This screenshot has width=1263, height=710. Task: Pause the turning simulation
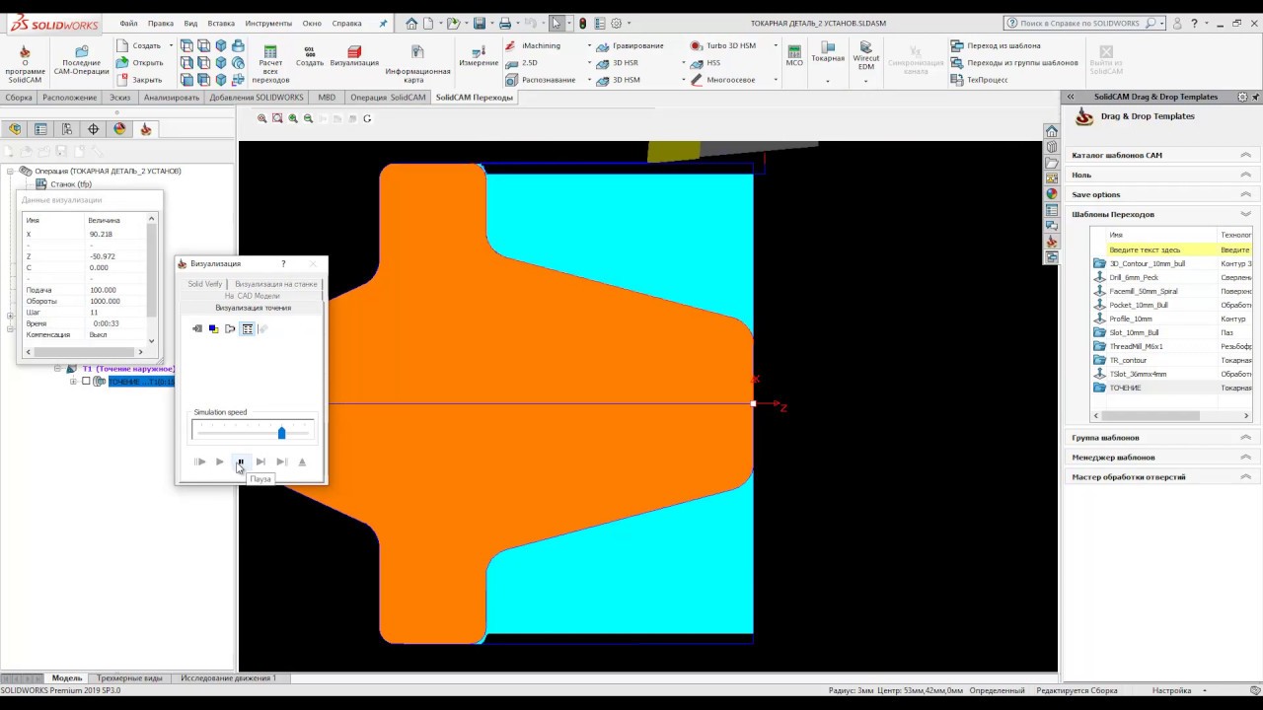[x=240, y=461]
